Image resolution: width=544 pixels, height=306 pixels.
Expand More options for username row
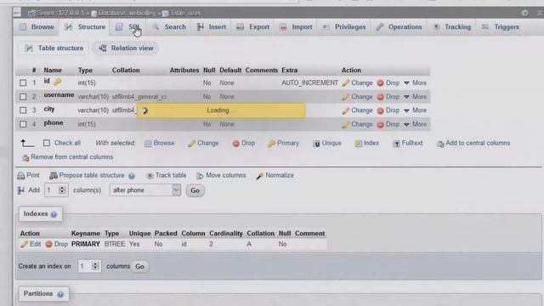416,97
